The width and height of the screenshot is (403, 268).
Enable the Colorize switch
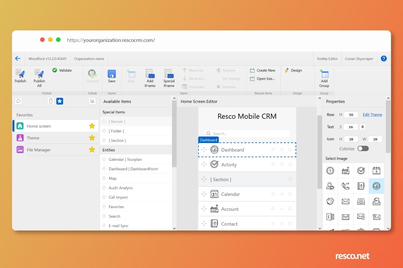(363, 148)
